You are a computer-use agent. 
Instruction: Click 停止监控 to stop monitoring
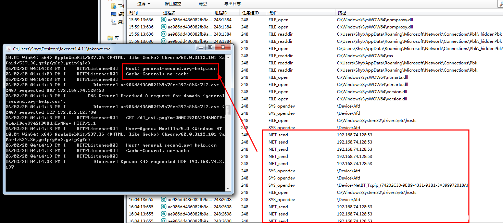pos(173,4)
